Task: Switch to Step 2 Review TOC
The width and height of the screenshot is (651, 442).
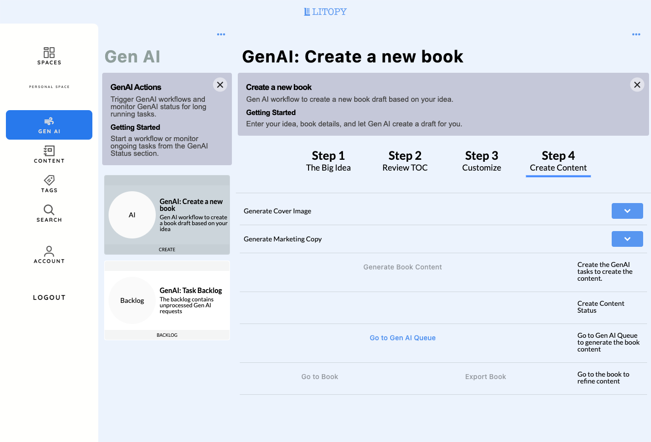Action: [405, 161]
